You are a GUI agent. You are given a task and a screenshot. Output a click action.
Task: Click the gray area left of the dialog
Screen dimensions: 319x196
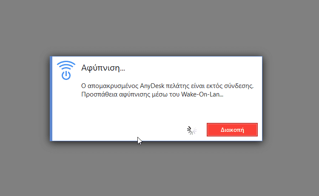point(25,99)
